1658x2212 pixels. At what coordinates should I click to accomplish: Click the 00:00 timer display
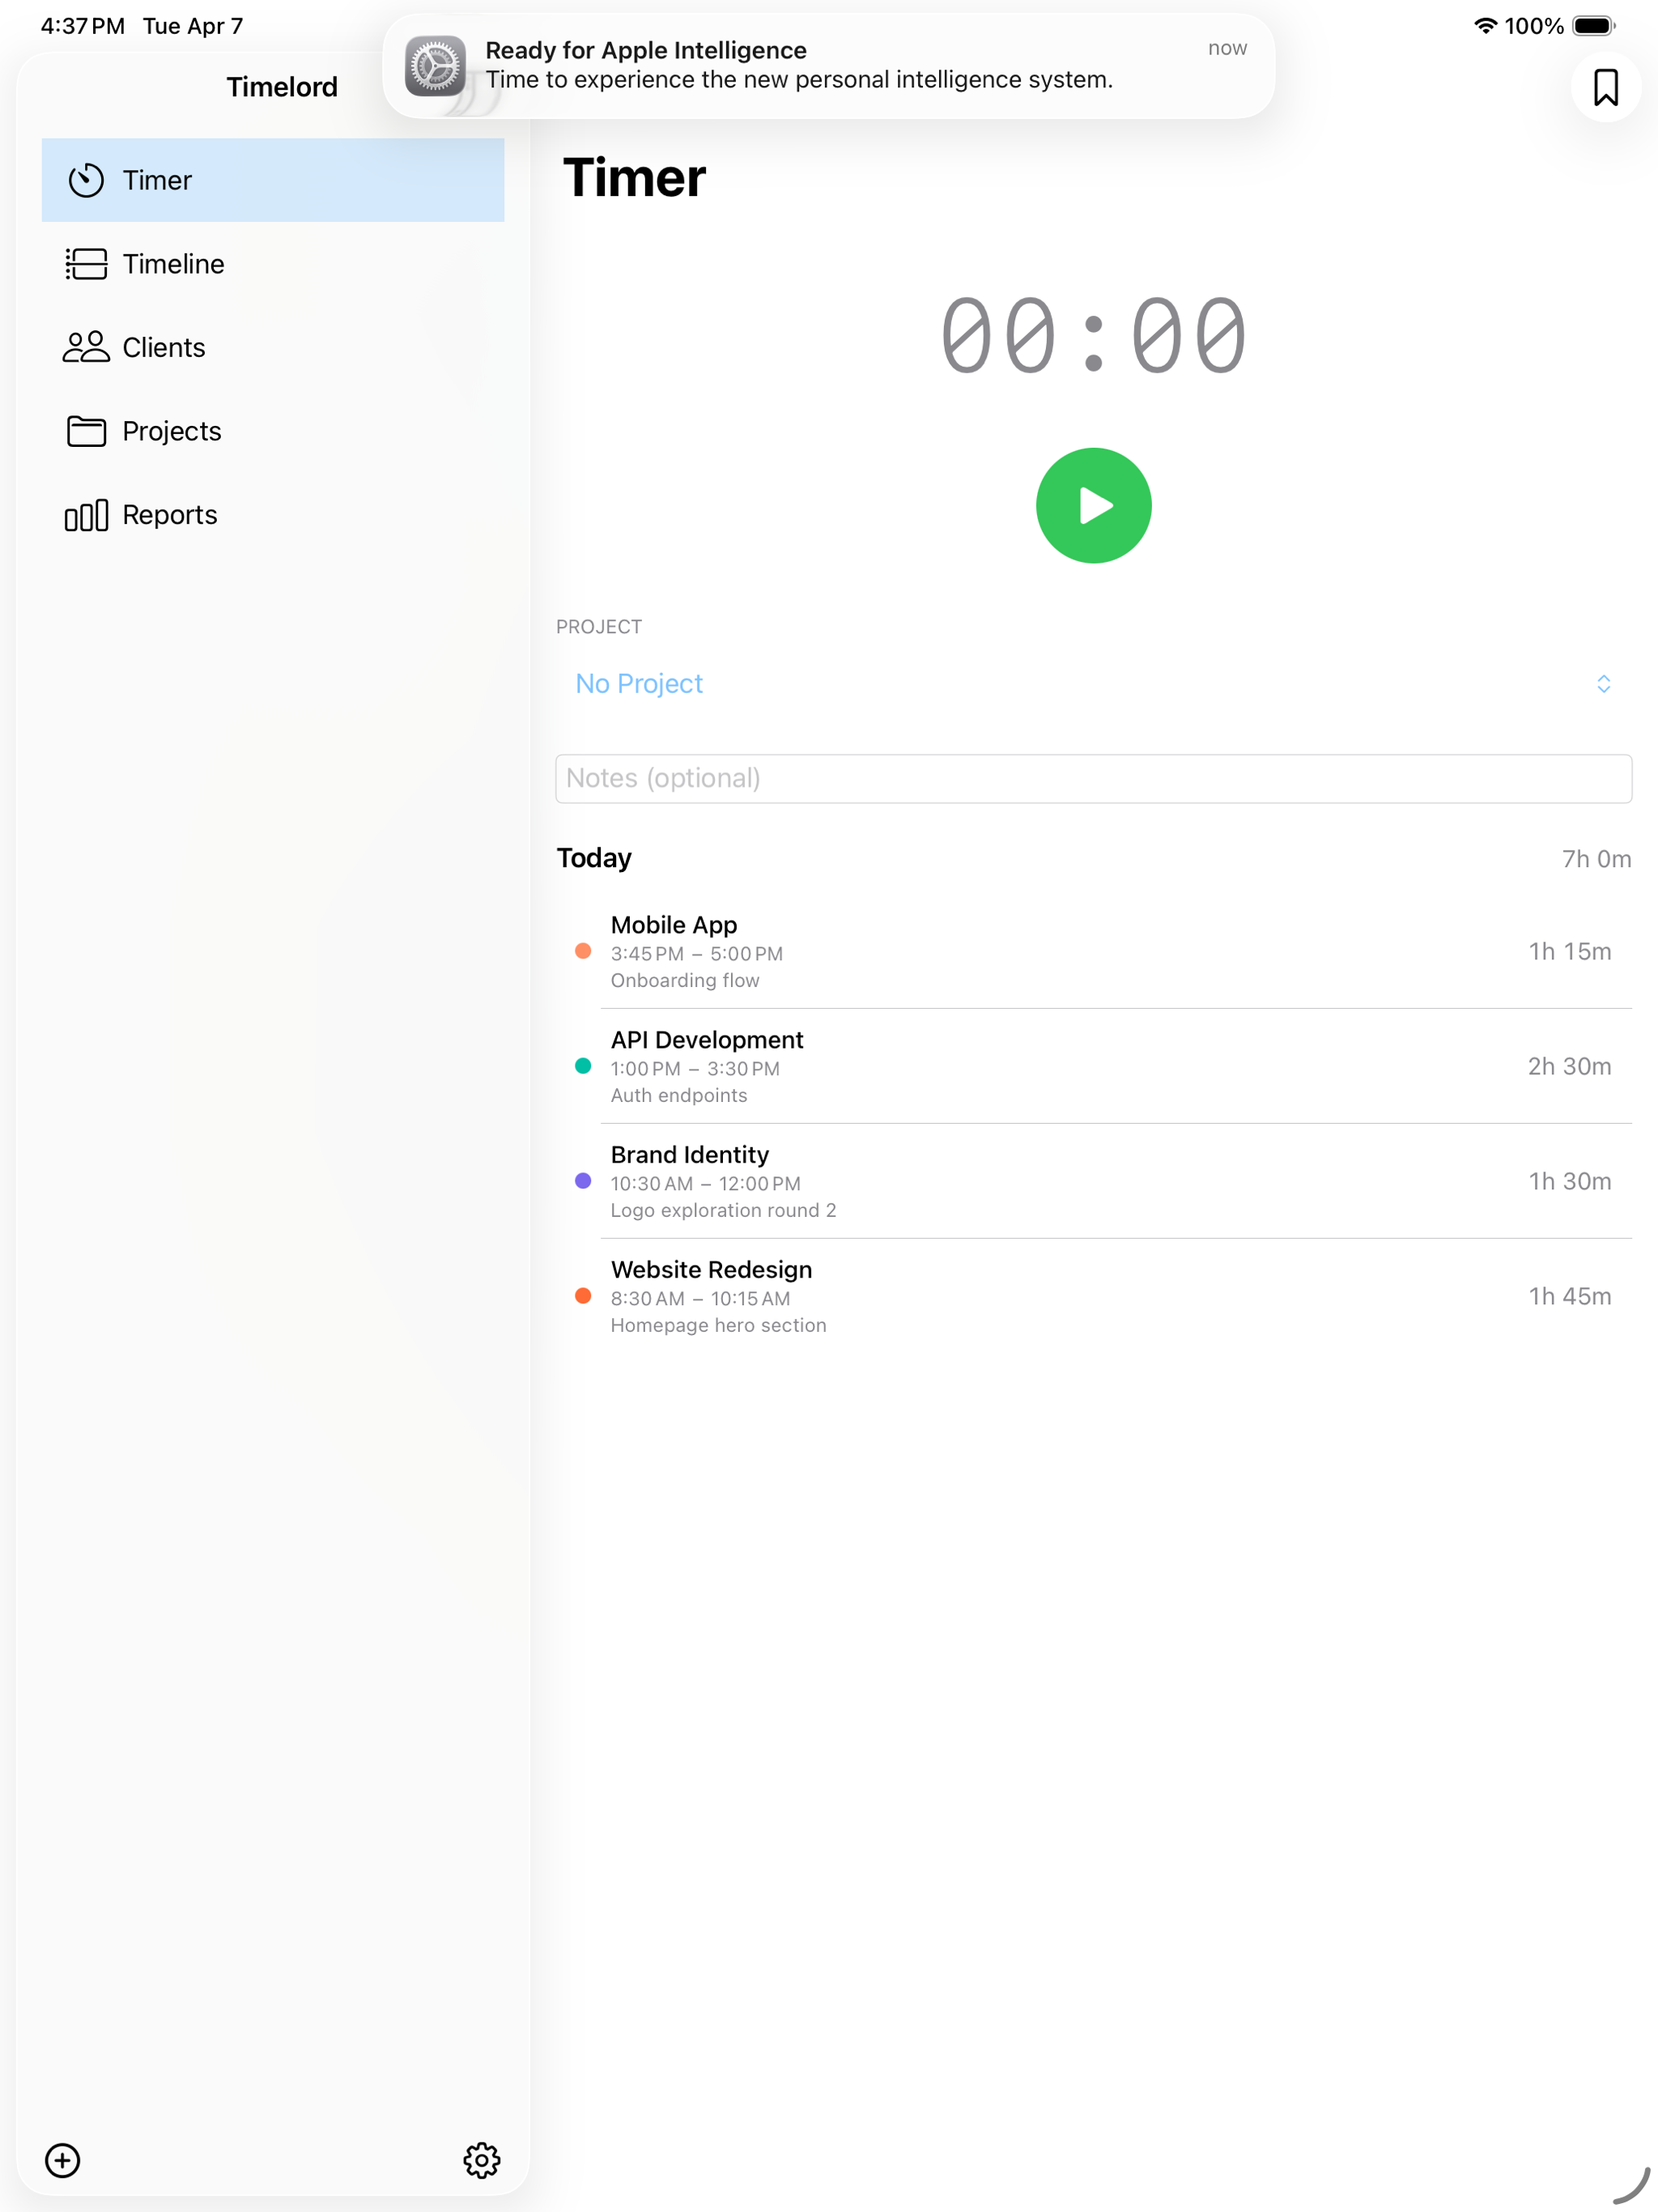[x=1093, y=335]
